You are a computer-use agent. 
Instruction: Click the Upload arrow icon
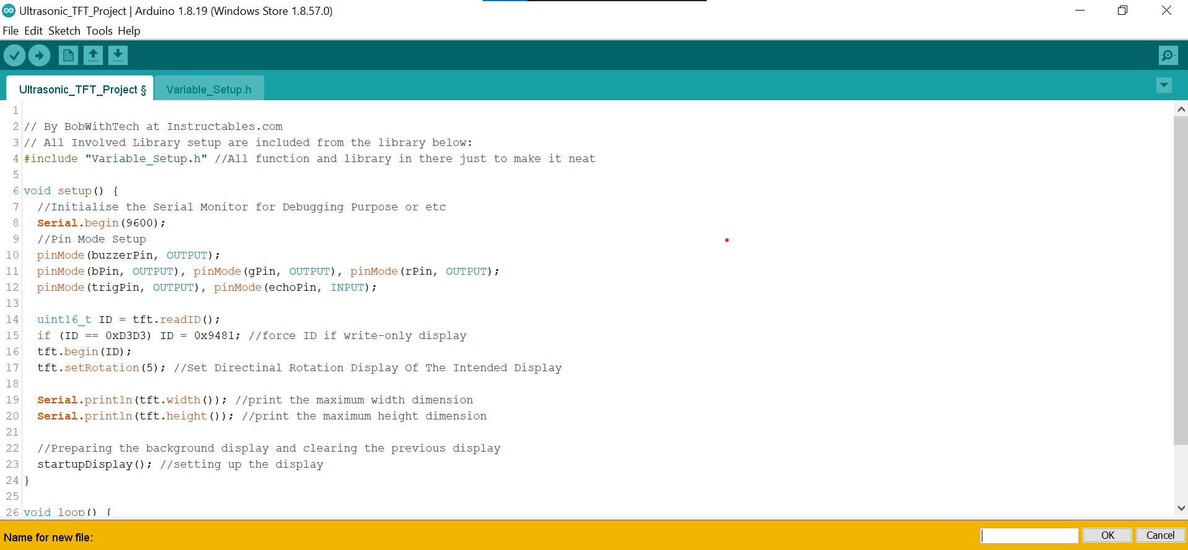click(39, 56)
